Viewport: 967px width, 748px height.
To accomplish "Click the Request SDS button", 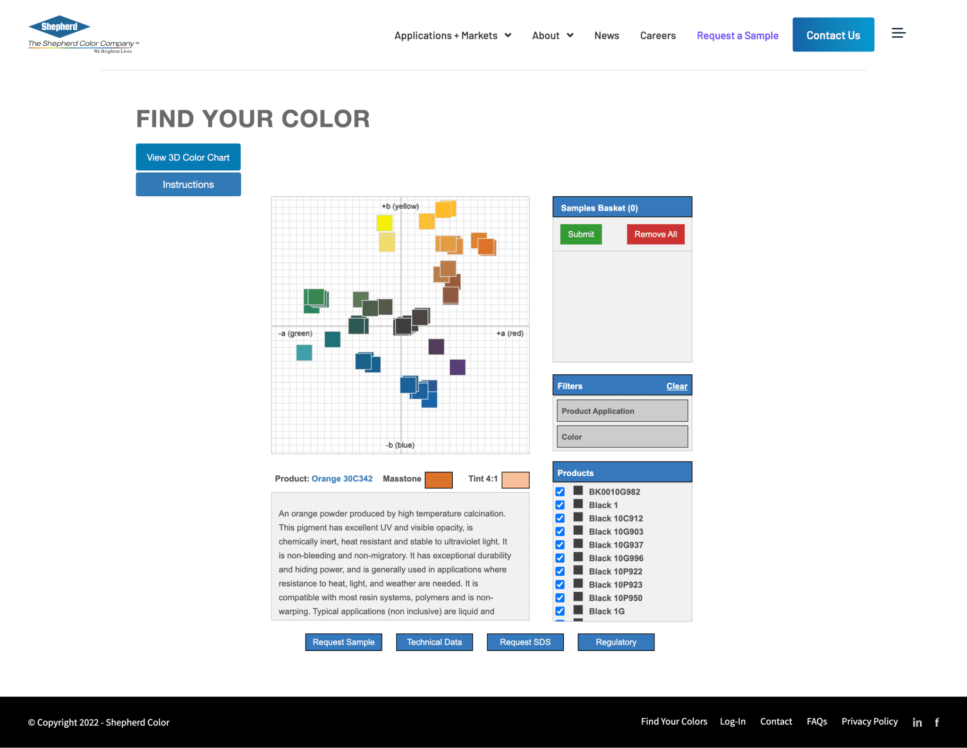I will pyautogui.click(x=525, y=642).
